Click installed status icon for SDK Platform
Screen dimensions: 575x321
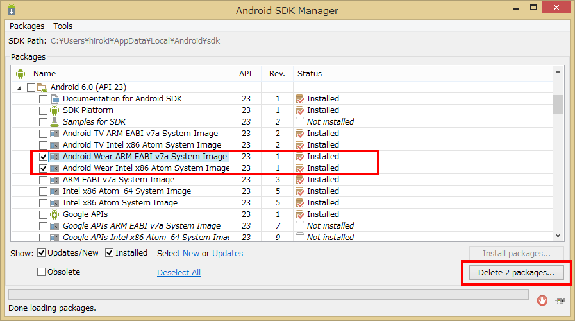[x=299, y=110]
